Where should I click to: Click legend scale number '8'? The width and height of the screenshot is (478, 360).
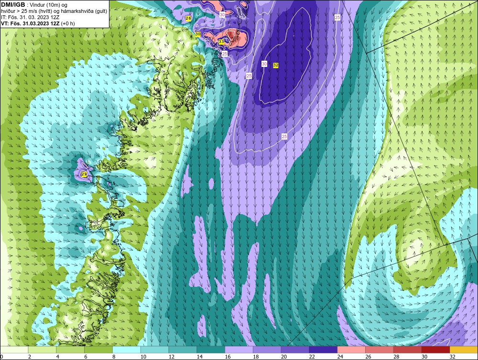pos(114,357)
